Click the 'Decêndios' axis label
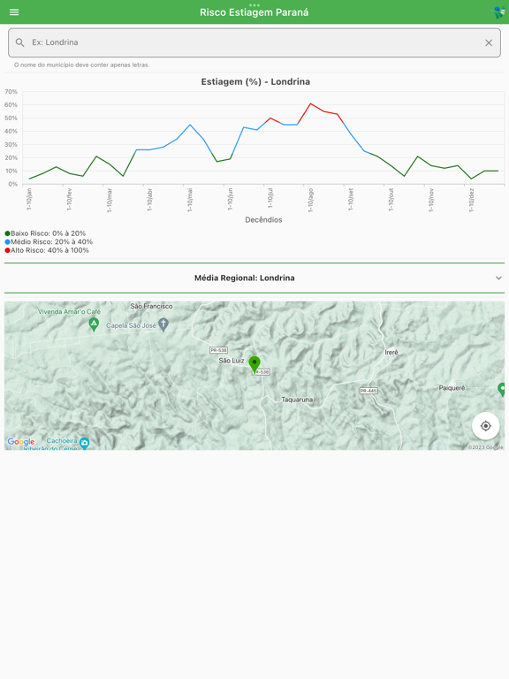This screenshot has width=509, height=679. coord(263,219)
